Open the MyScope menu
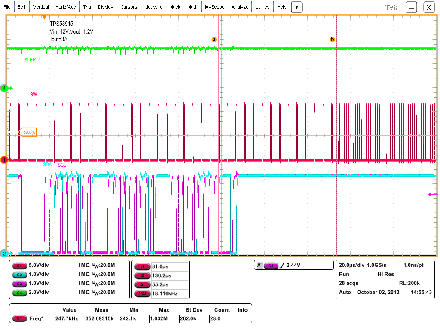The image size is (440, 330). [x=214, y=7]
